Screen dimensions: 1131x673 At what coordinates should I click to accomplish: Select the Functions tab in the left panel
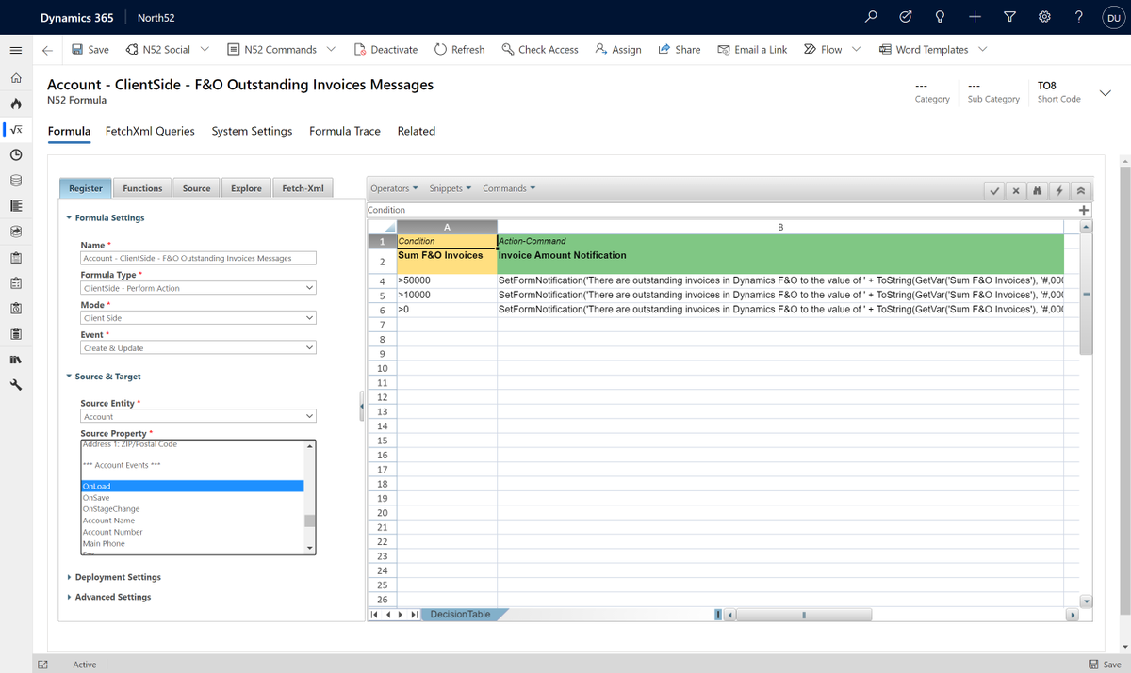coord(142,188)
